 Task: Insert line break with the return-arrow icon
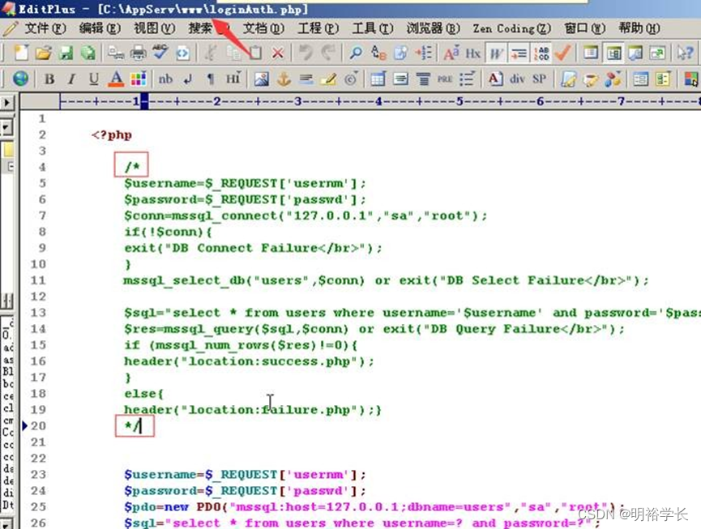coord(188,79)
